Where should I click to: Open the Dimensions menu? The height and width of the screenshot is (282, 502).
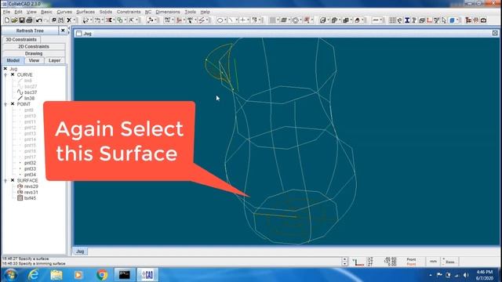point(168,12)
